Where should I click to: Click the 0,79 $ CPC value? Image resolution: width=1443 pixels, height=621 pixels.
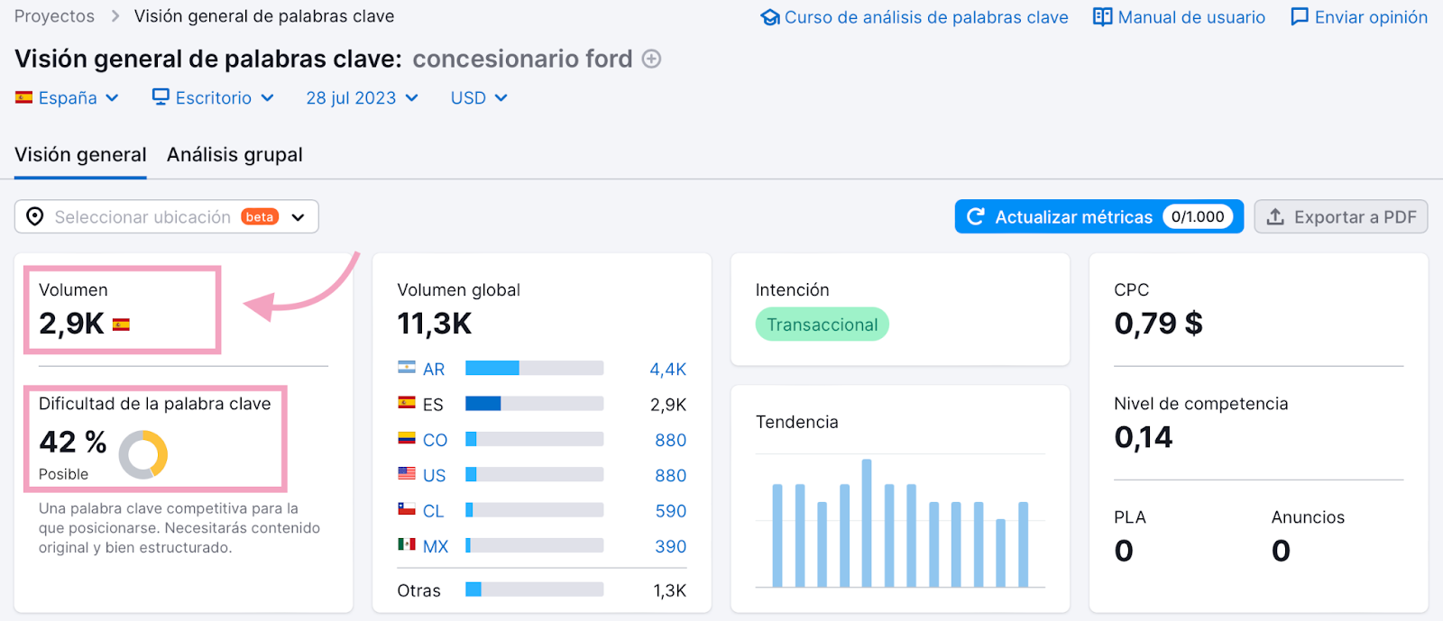(1158, 323)
